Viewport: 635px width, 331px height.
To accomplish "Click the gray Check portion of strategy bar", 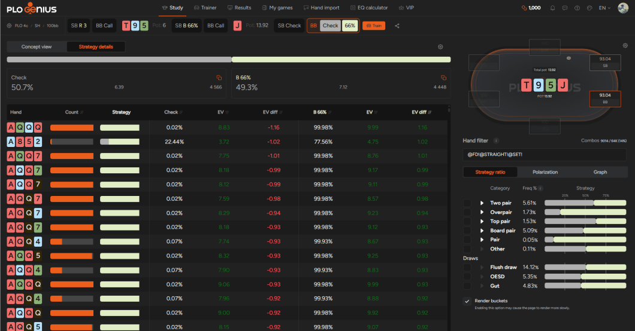I will pos(119,60).
